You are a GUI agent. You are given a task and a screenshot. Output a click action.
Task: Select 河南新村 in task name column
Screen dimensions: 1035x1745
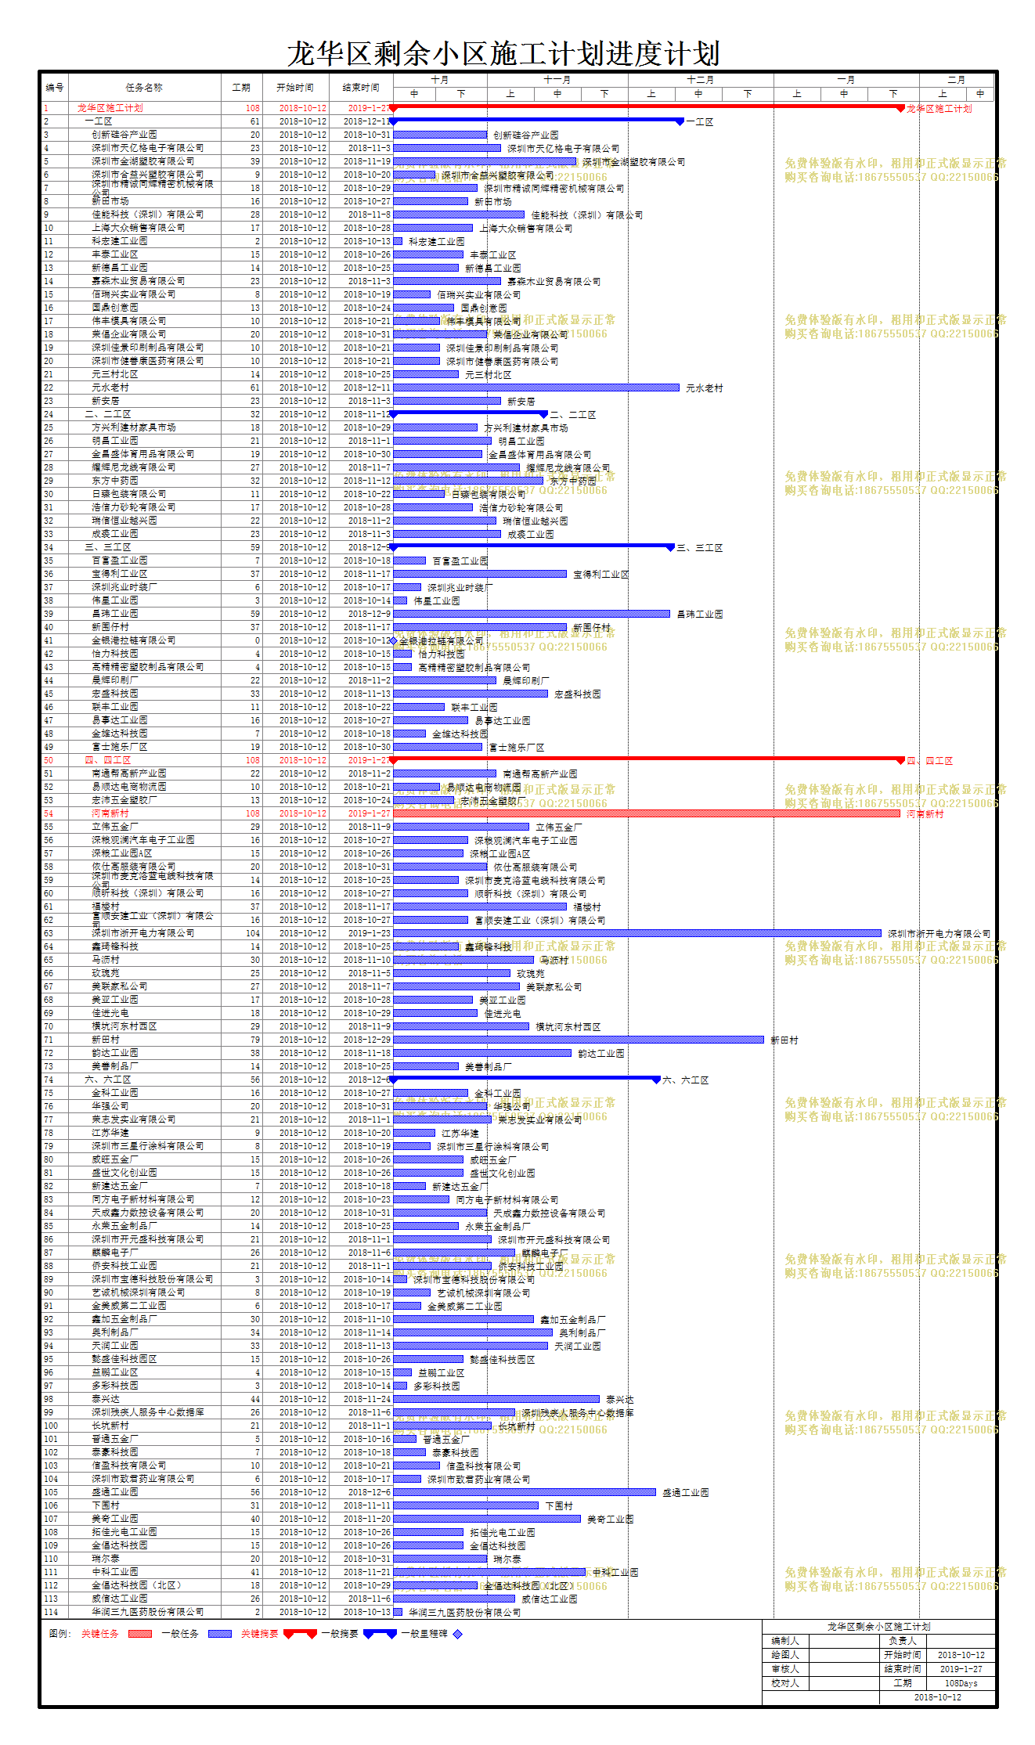pos(110,813)
